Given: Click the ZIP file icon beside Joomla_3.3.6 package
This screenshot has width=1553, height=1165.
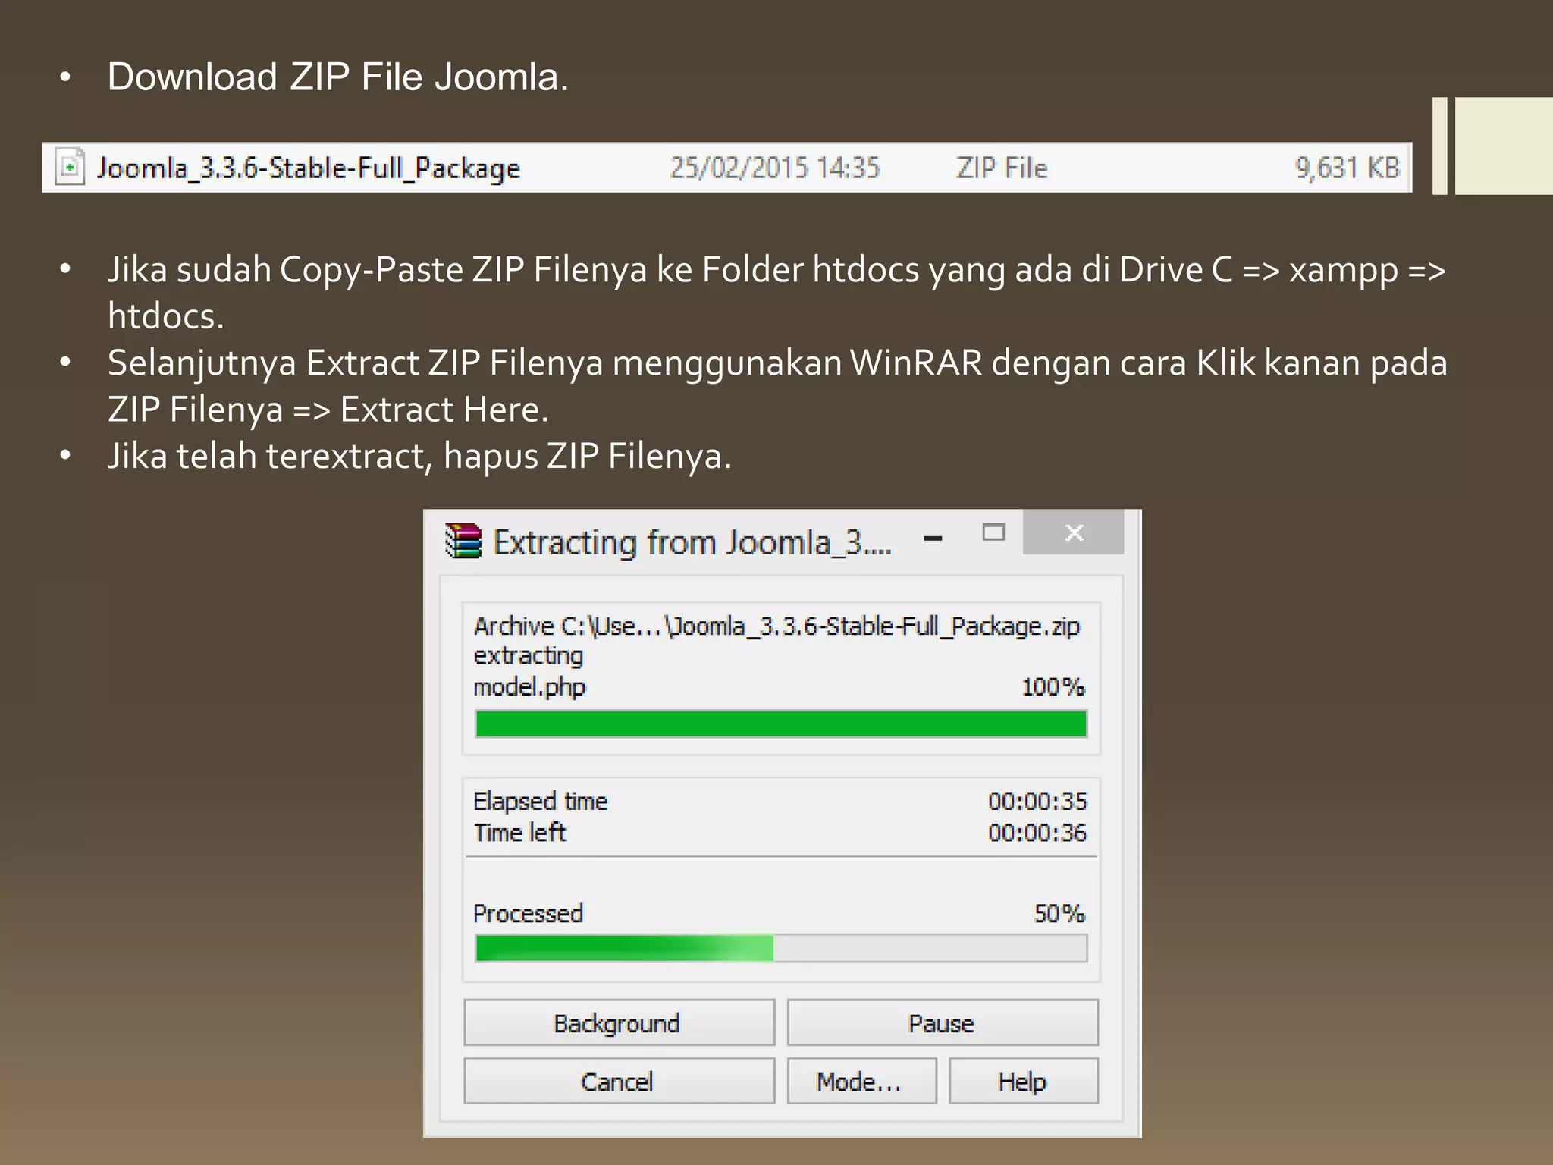Looking at the screenshot, I should click(70, 167).
